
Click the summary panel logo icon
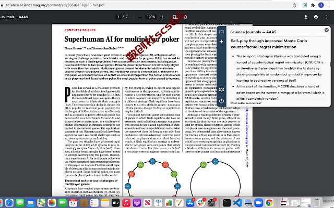tap(221, 32)
